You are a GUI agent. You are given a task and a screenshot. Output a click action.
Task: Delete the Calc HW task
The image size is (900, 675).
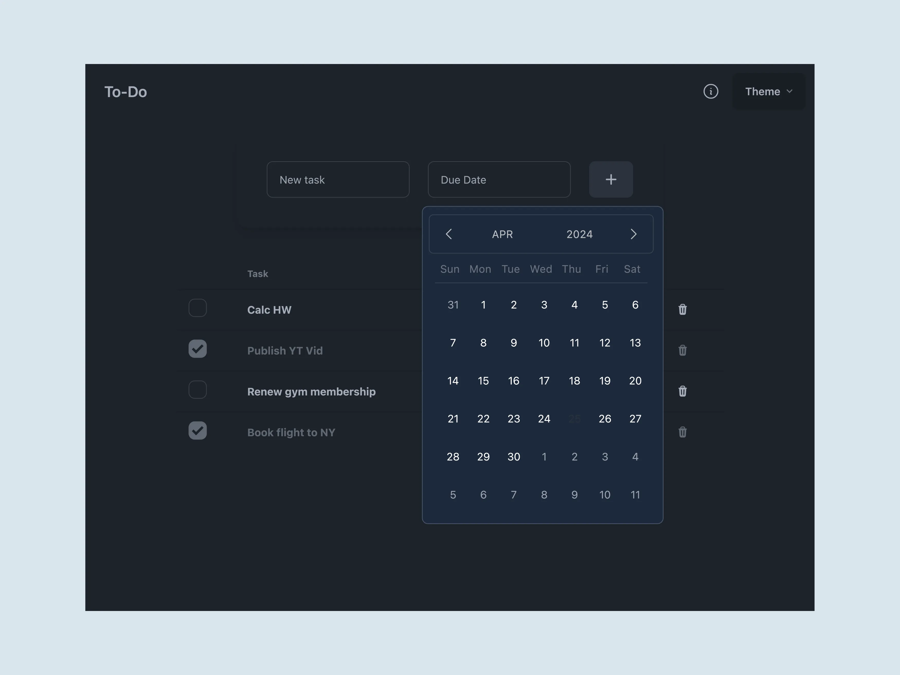click(682, 310)
